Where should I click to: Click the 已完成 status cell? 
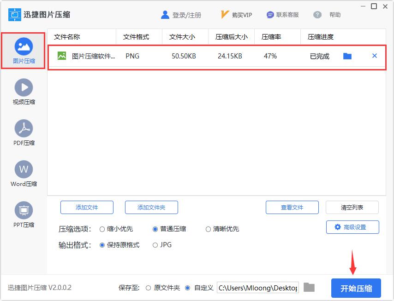tap(320, 57)
